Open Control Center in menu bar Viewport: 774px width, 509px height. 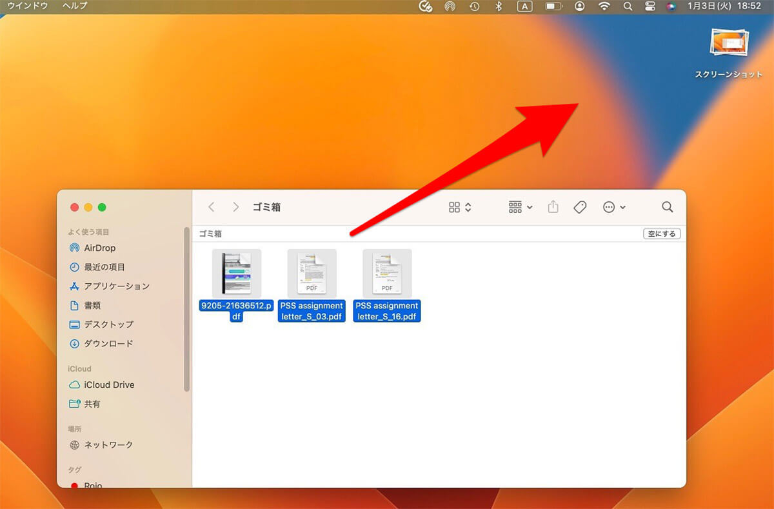(650, 6)
